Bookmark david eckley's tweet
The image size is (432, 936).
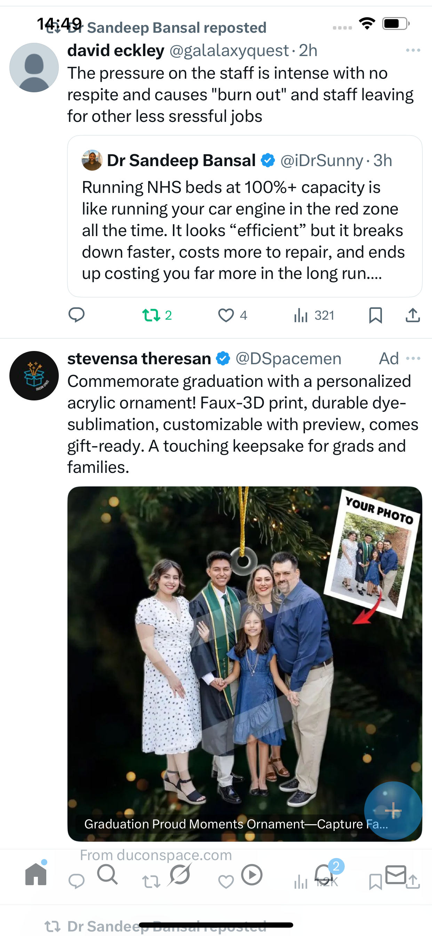pyautogui.click(x=375, y=315)
